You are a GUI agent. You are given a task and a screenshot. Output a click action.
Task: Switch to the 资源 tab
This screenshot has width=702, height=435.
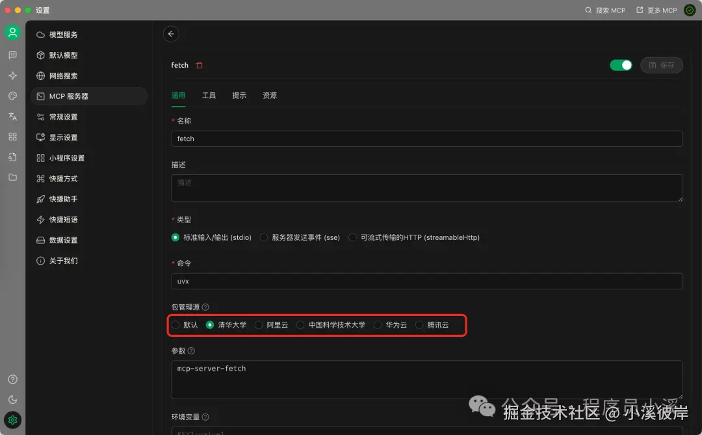point(270,96)
